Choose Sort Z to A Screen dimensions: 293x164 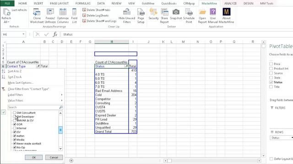15,77
